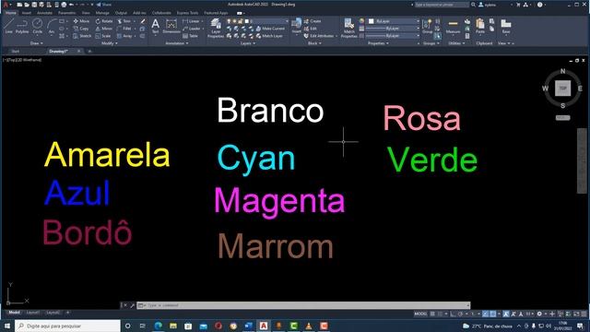Screen dimensions: 590x332
Task: Open Microsoft Edge from taskbar
Action: 159,326
